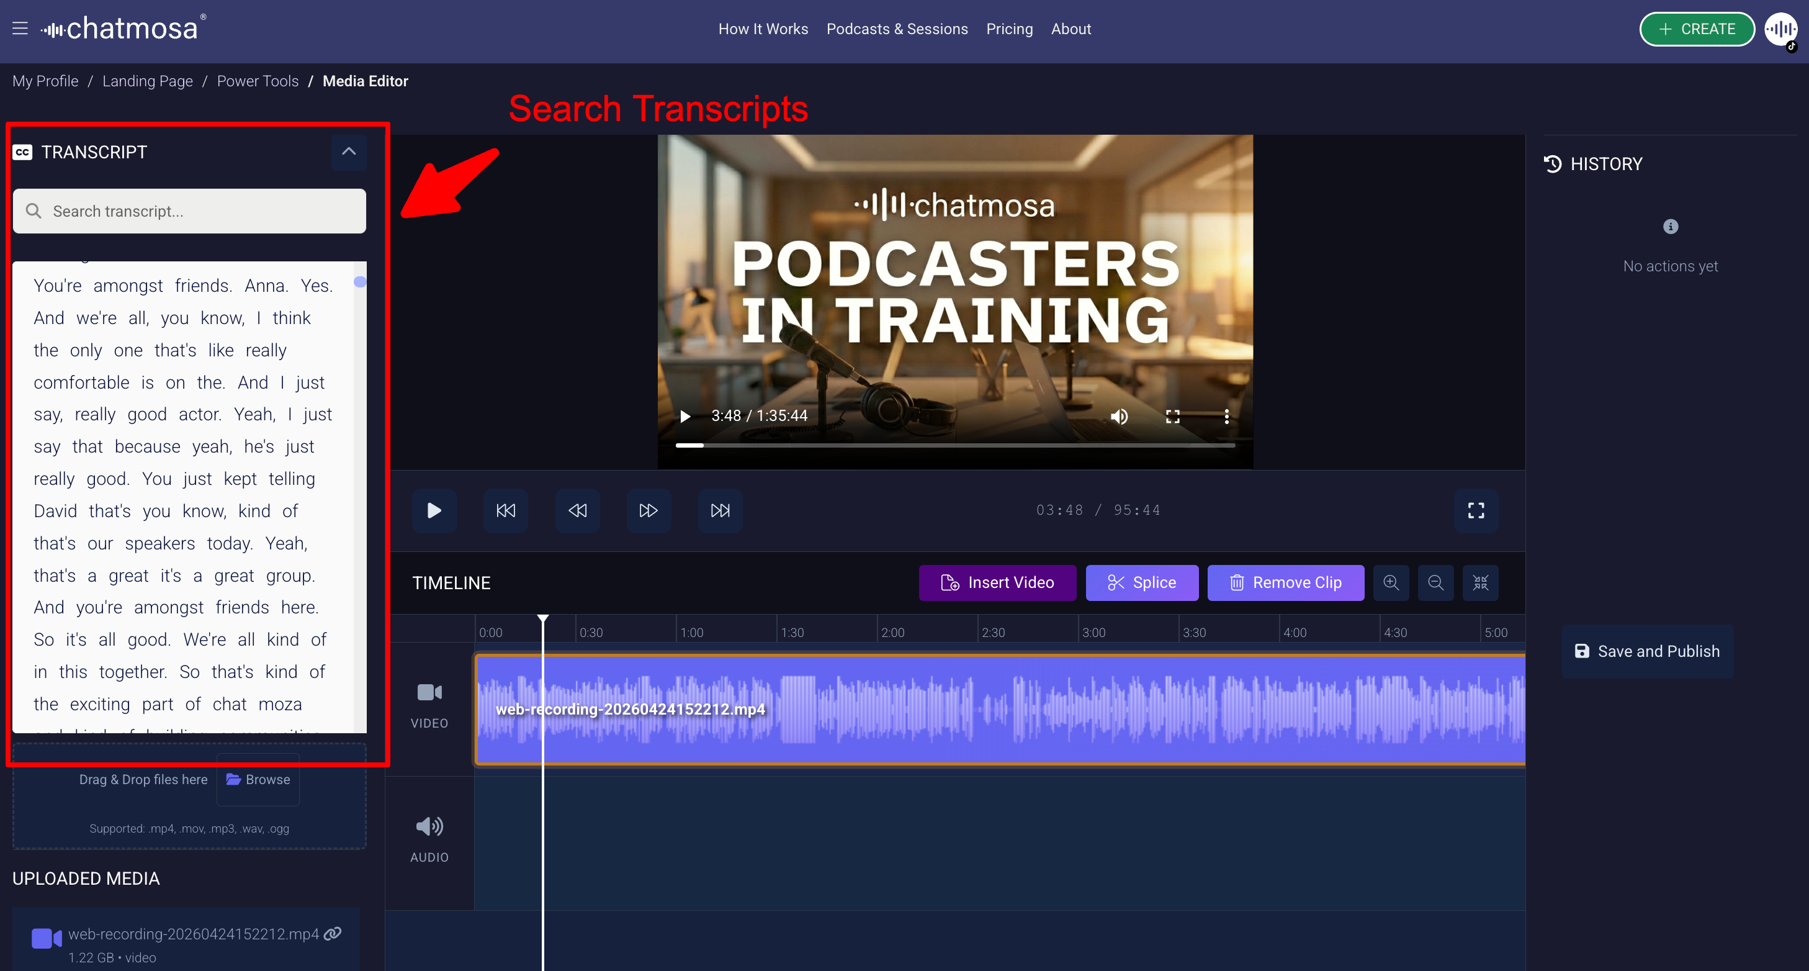Click the History panel icon
This screenshot has width=1809, height=971.
[x=1553, y=164]
